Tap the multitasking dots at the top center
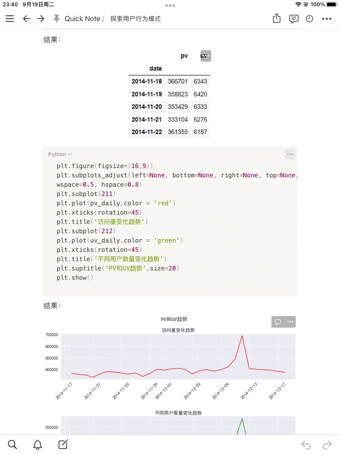Image resolution: width=340 pixels, height=454 pixels. coord(170,5)
